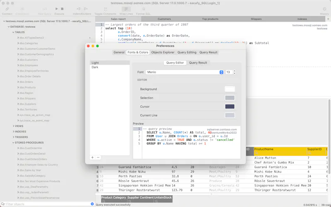Click the Alice Mutton cell in results
The height and width of the screenshot is (207, 331).
(265, 158)
